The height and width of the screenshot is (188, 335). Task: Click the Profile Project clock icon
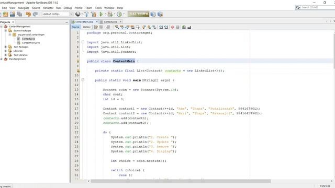pyautogui.click(x=119, y=14)
